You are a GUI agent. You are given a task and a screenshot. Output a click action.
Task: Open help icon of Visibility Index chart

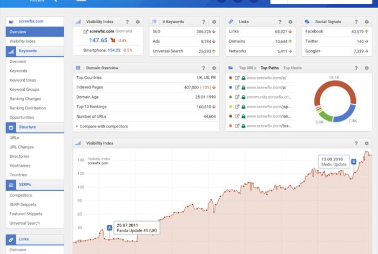pos(356,144)
